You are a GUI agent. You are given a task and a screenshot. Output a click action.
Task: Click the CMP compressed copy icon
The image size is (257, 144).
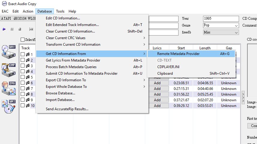(8, 70)
